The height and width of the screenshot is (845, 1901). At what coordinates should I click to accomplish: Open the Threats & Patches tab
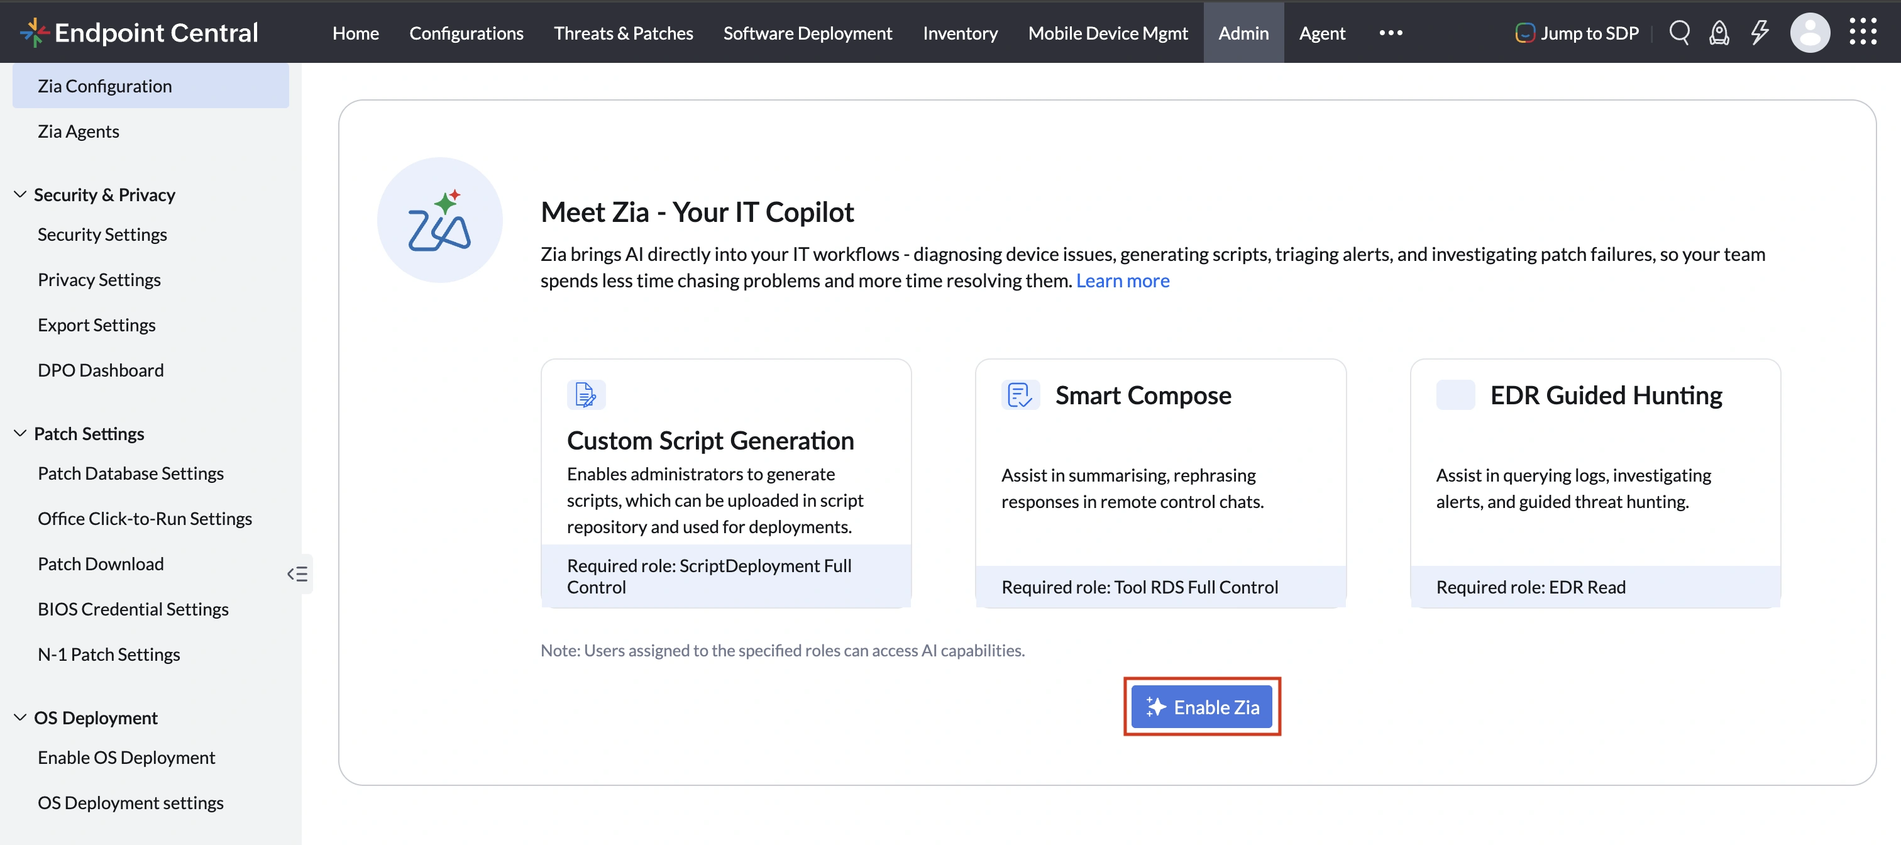623,33
